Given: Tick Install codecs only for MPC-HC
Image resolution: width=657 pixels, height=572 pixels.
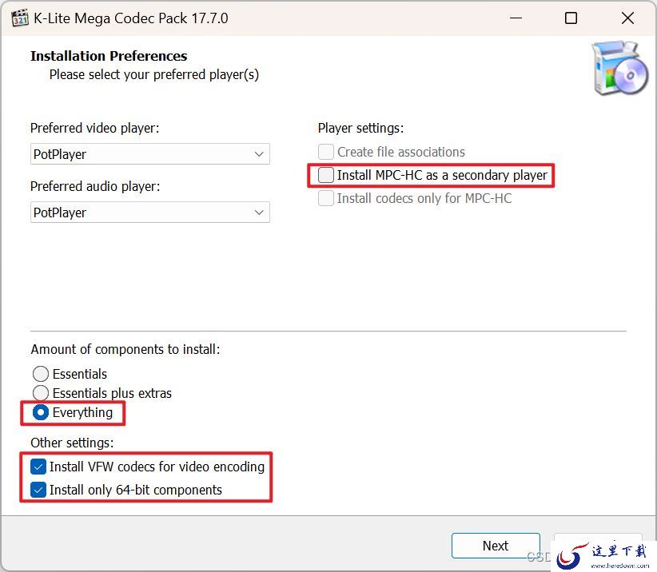Looking at the screenshot, I should click(x=326, y=198).
